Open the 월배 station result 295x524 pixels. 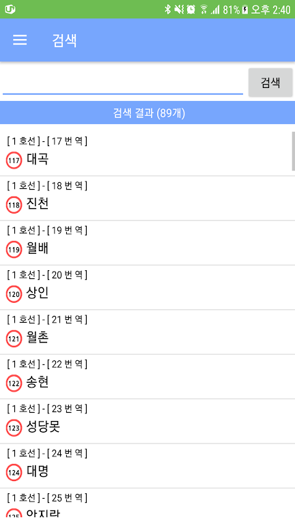[x=147, y=243]
